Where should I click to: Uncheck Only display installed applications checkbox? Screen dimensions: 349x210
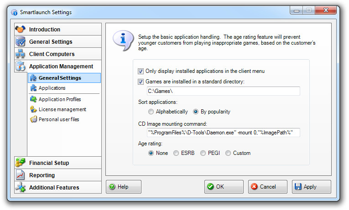point(141,71)
